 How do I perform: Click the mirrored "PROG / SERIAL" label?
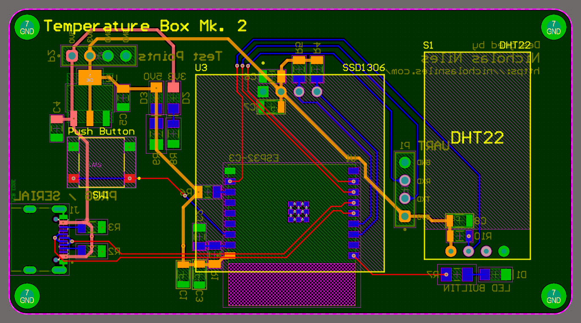pyautogui.click(x=66, y=196)
